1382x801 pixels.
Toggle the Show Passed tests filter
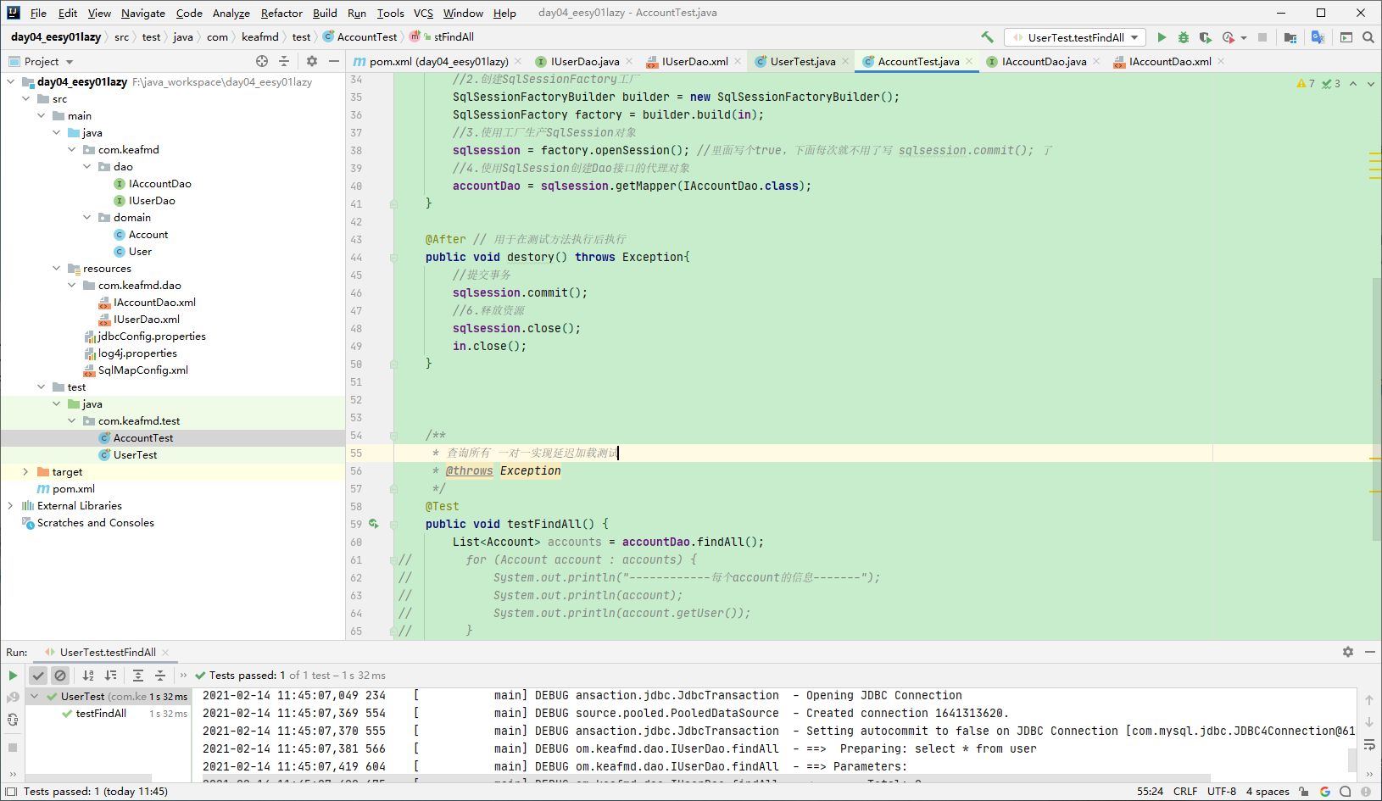coord(38,676)
